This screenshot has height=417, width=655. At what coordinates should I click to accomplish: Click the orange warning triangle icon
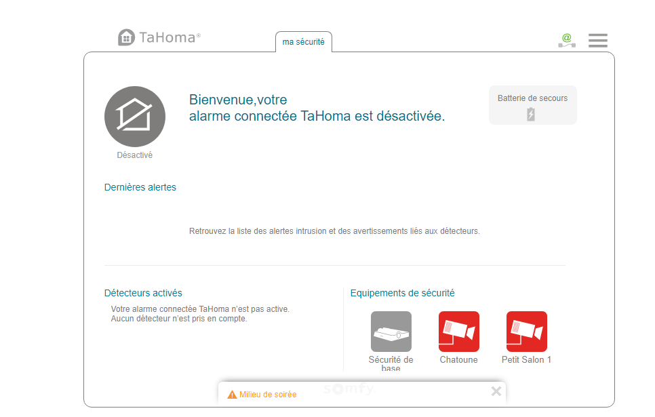(x=232, y=394)
